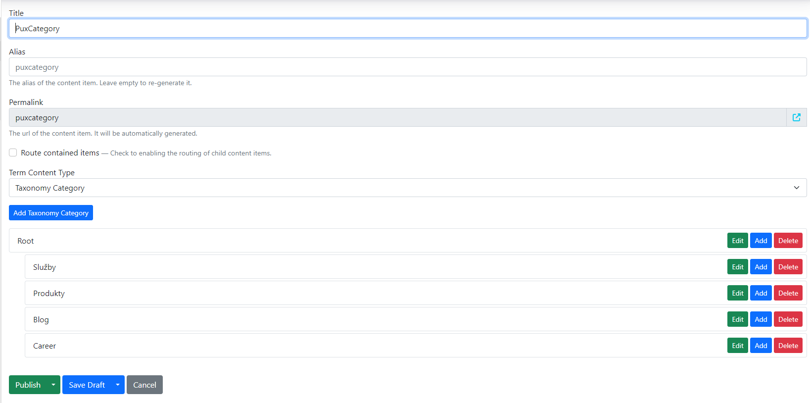The height and width of the screenshot is (403, 810).
Task: Delete the Produkty term
Action: pos(788,293)
